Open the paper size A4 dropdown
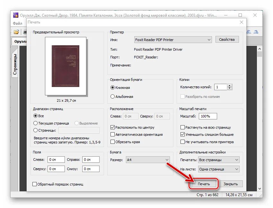 148,160
